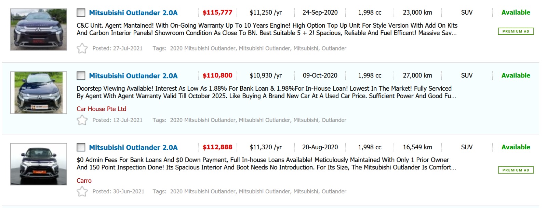Open first Mitsubishi Outlander 2.0A title link

coord(133,13)
